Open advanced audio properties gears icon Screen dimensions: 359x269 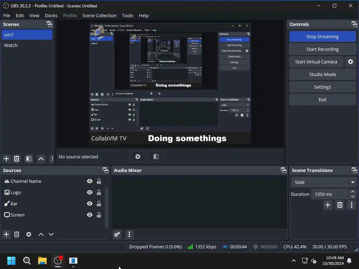[117, 234]
